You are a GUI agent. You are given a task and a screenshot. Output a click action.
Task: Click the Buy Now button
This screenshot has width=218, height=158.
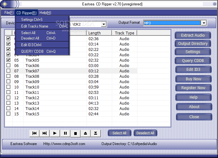coord(193,79)
